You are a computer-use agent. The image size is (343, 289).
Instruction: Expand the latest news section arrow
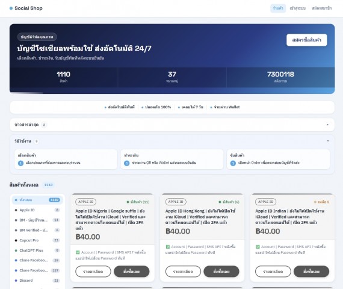coord(327,125)
